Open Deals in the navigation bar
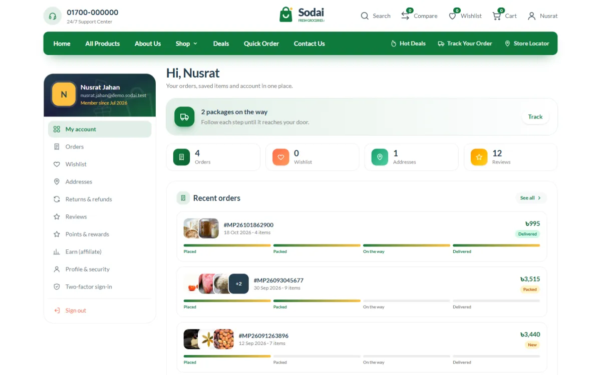This screenshot has width=601, height=375. [x=221, y=43]
